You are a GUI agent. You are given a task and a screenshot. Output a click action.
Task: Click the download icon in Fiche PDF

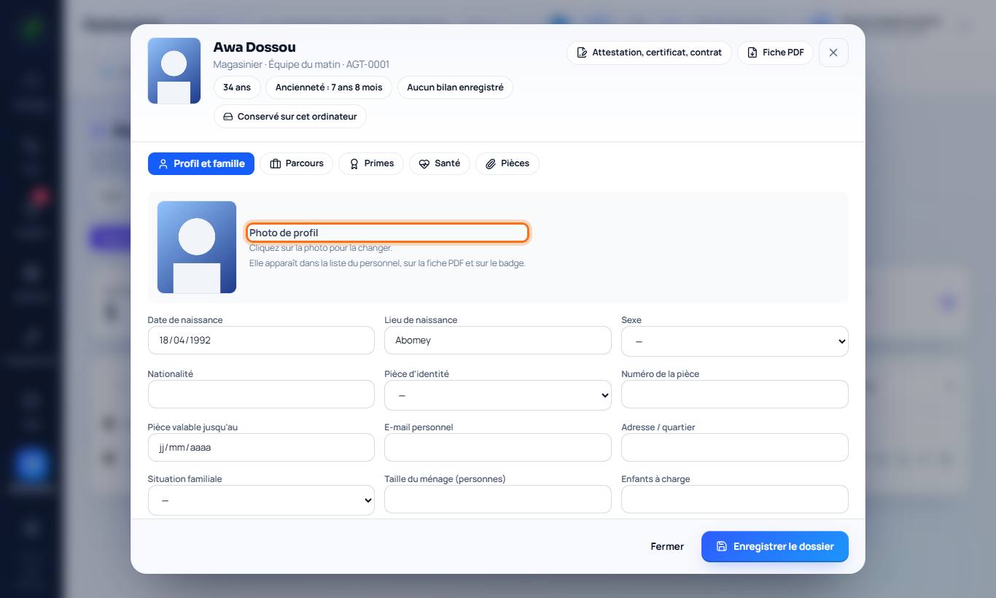point(752,53)
